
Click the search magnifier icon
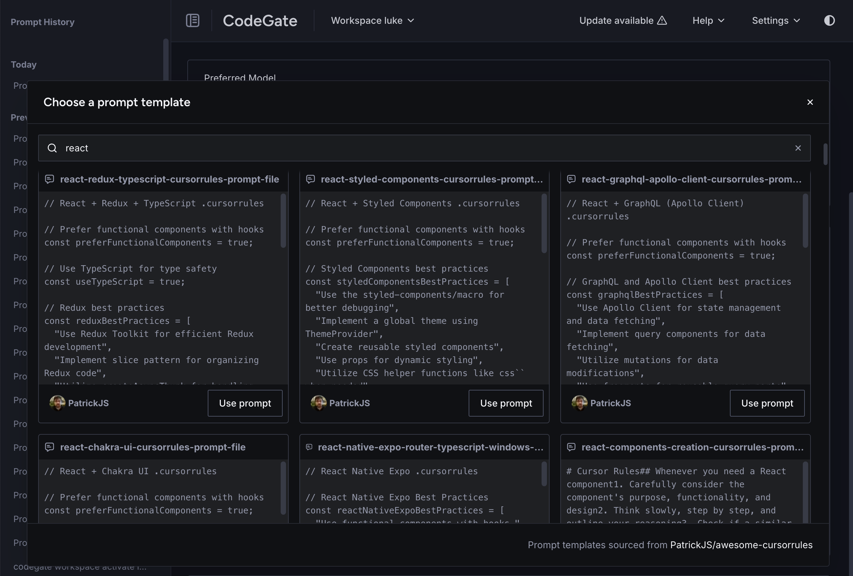[x=53, y=148]
